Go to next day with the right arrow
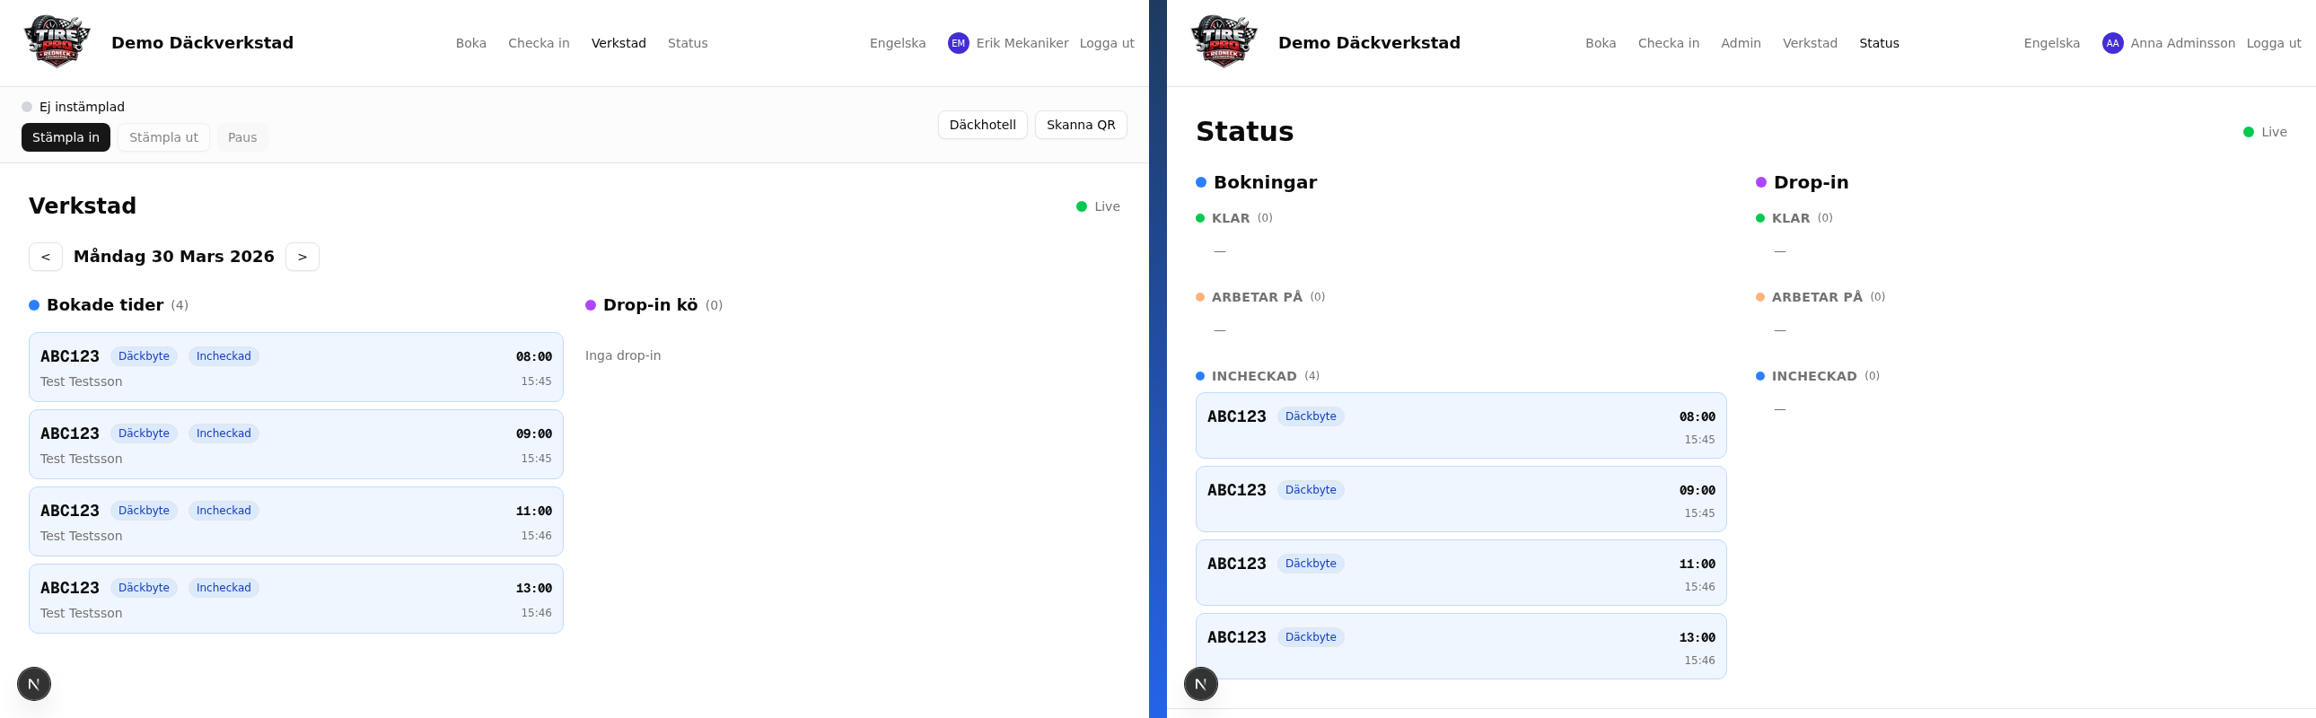This screenshot has height=718, width=2316. (x=303, y=257)
